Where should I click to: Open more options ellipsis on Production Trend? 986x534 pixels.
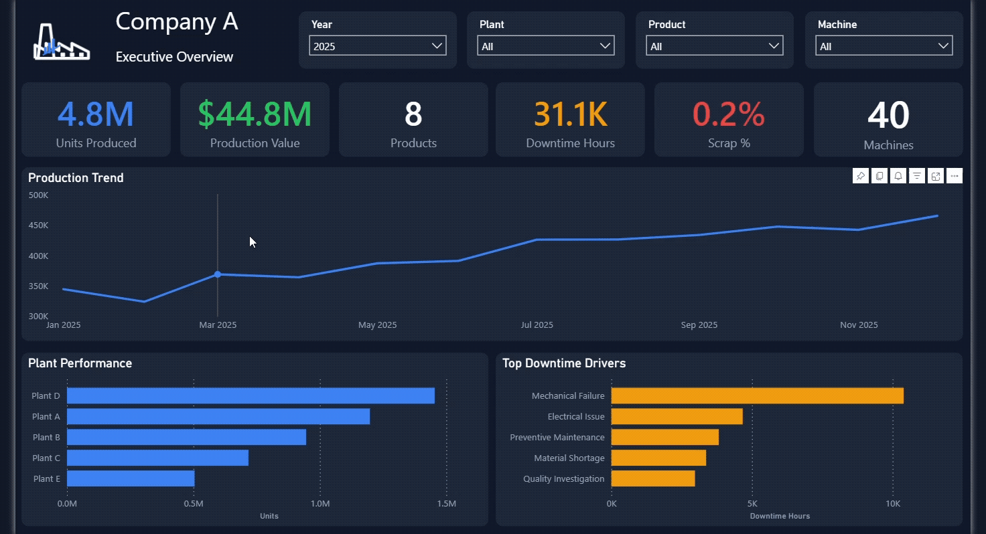click(x=955, y=176)
